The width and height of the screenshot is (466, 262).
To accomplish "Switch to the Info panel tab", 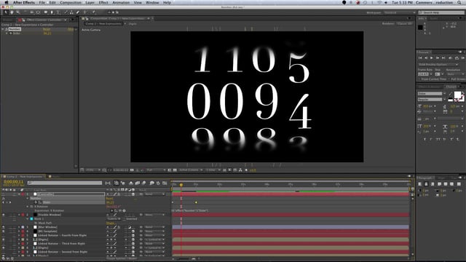I will pyautogui.click(x=422, y=18).
